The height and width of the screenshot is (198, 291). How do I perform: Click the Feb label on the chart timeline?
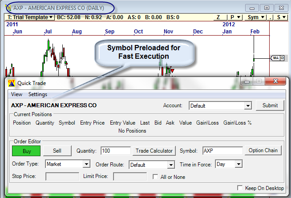coord(255,31)
